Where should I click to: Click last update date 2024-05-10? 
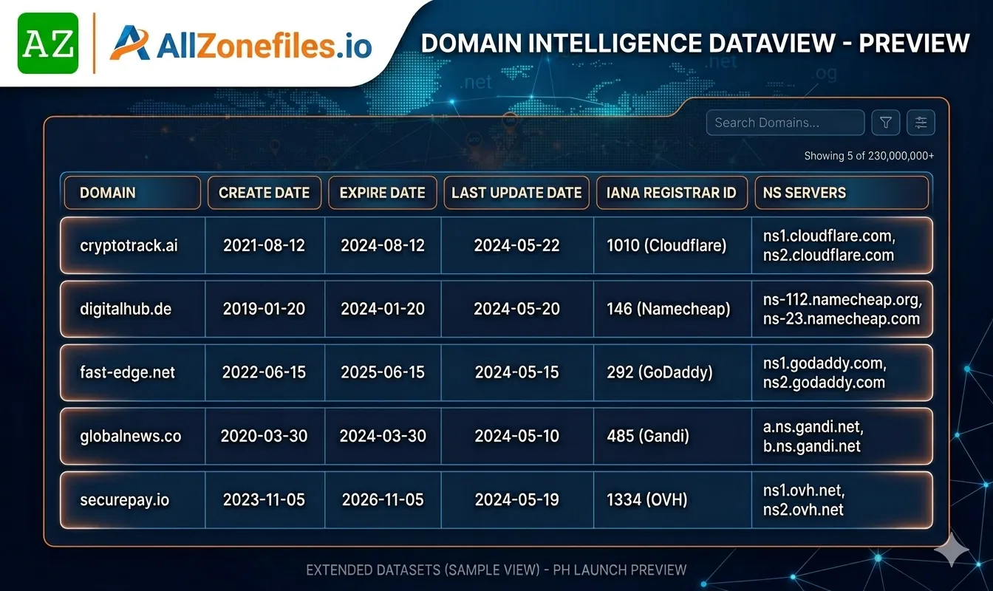tap(516, 436)
